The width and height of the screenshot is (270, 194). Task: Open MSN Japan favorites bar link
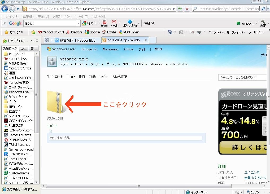(x=129, y=32)
